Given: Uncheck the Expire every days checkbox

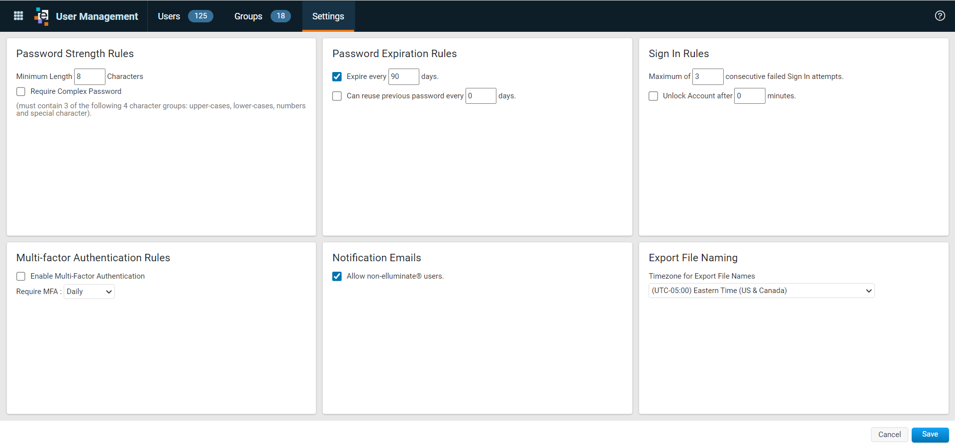Looking at the screenshot, I should pyautogui.click(x=337, y=76).
